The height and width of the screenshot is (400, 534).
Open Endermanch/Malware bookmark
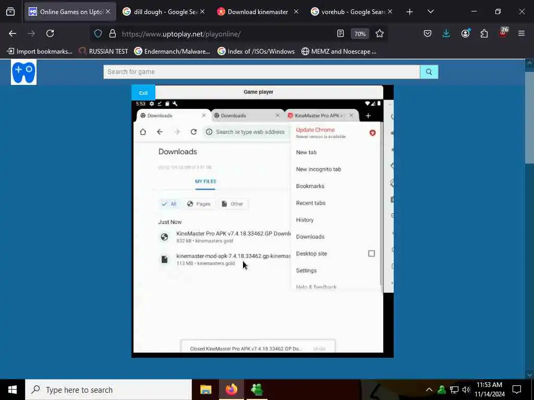(x=172, y=52)
